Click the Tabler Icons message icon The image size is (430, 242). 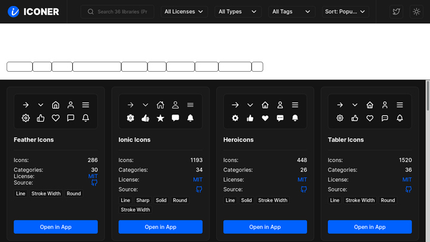[x=385, y=118]
